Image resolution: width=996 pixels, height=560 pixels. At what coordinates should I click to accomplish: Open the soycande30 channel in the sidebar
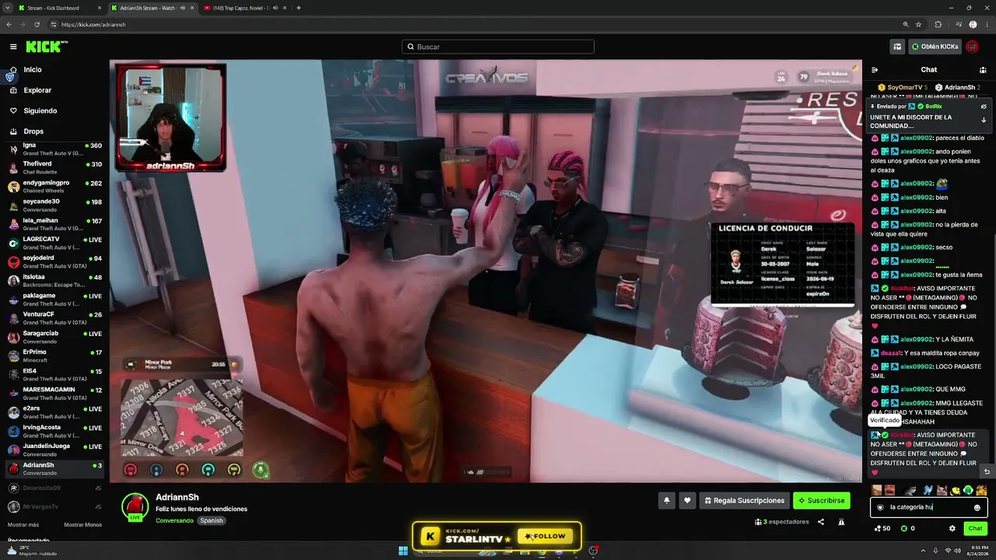[x=54, y=205]
